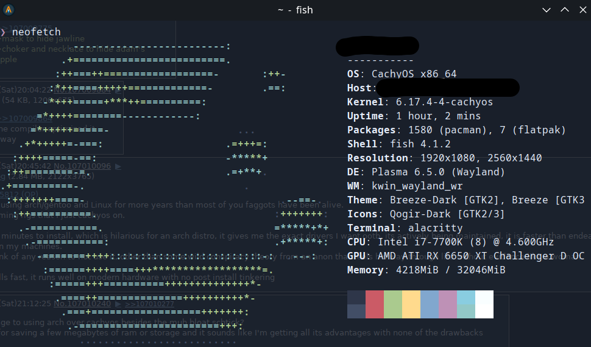Image resolution: width=591 pixels, height=347 pixels.
Task: Click the 'DE: Plasma 6.5.0 (Wayland)' line
Action: [426, 172]
